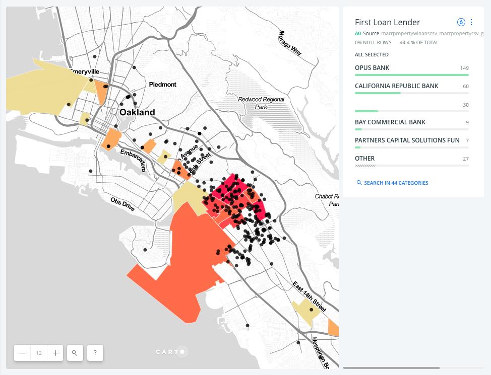This screenshot has height=375, width=491.
Task: Click the Moraga Way road label
Action: coord(290,43)
